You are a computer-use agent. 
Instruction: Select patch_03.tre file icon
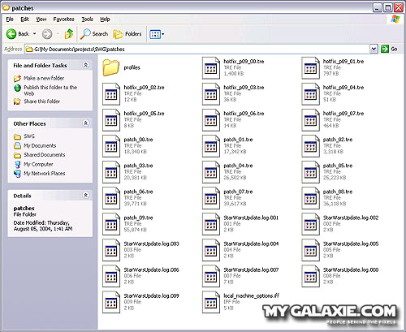[x=111, y=172]
